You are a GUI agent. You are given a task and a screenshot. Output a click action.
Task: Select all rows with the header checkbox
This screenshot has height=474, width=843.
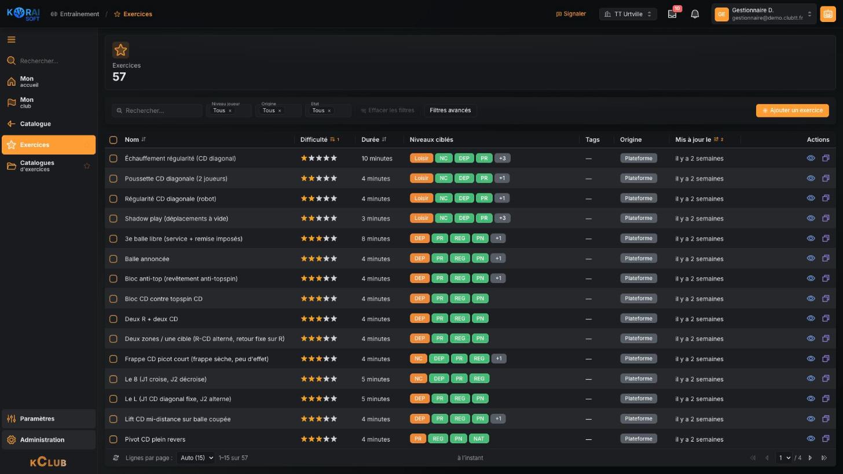coord(113,139)
